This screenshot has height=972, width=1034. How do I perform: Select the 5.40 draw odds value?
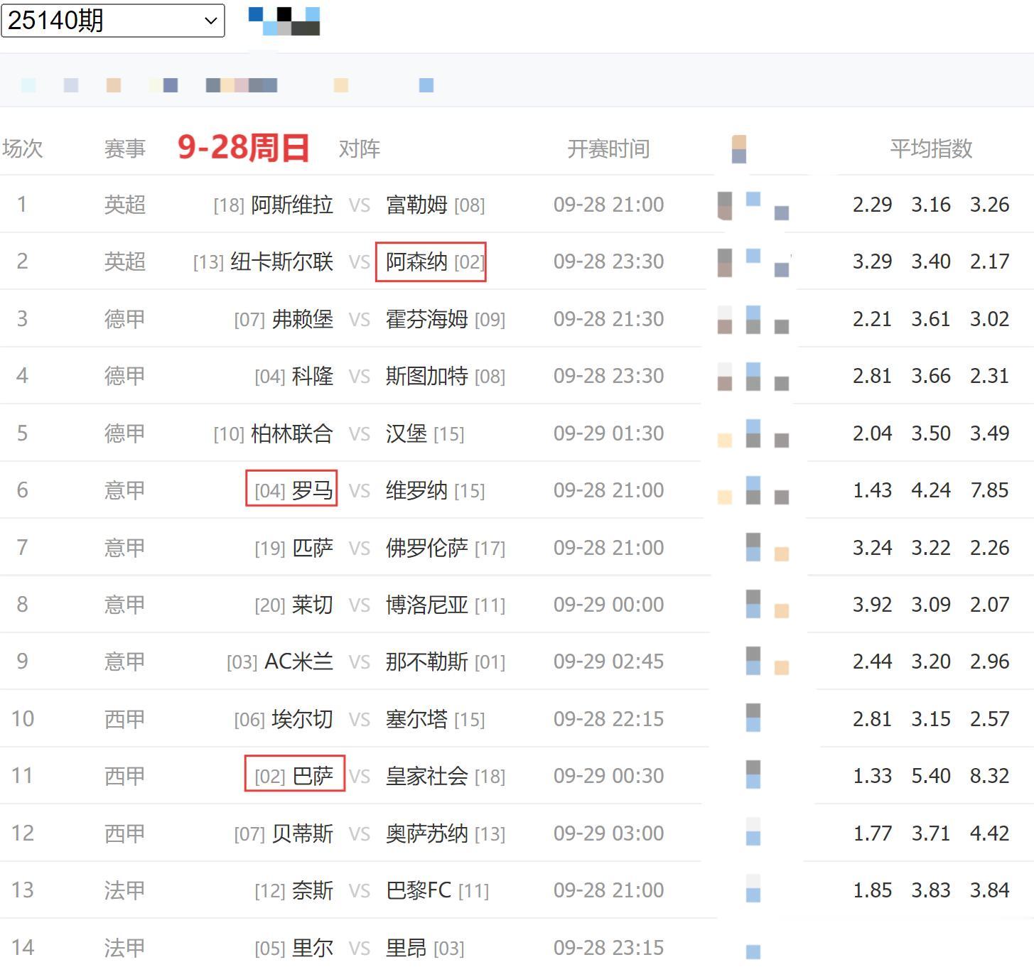(931, 776)
